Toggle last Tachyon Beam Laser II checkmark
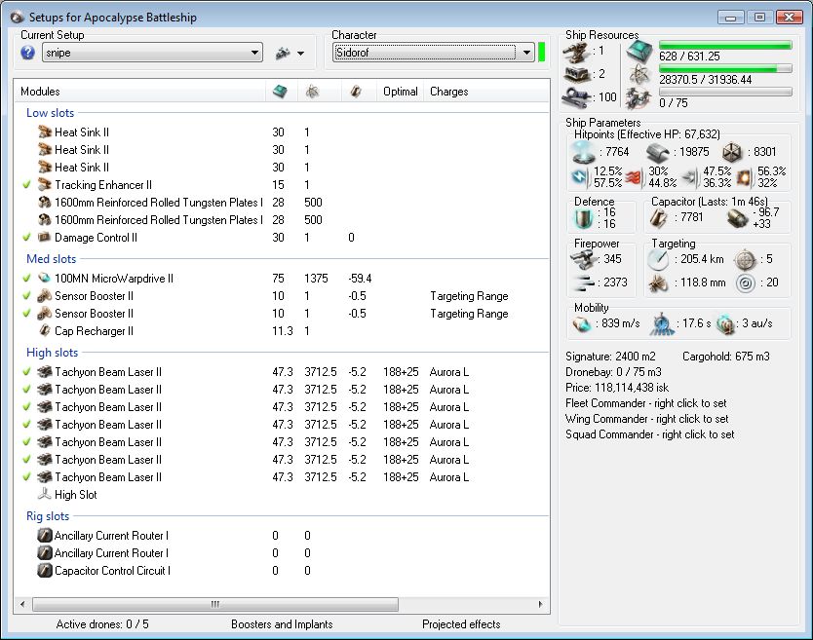This screenshot has height=640, width=813. click(x=27, y=476)
